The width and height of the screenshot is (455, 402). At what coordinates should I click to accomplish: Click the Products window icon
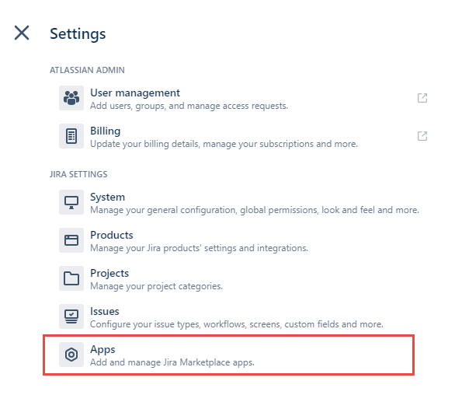tap(71, 240)
